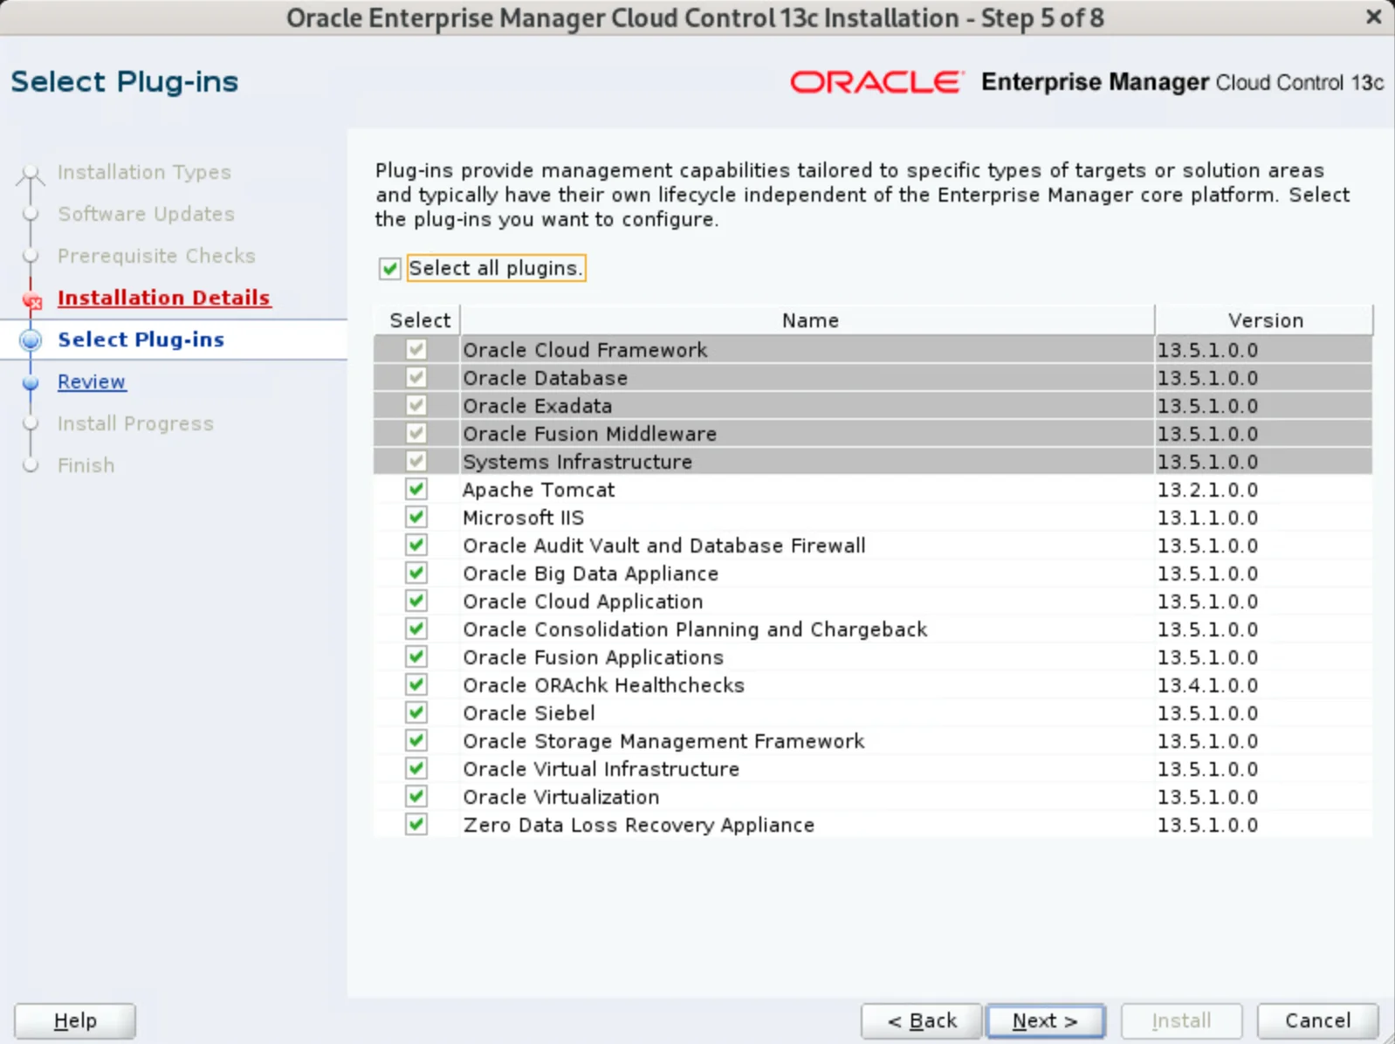Go to the Review step link
The image size is (1395, 1044).
coord(92,381)
